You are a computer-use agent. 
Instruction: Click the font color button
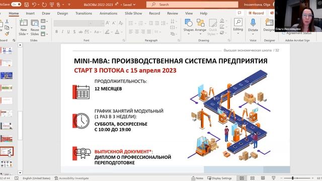pyautogui.click(x=117, y=32)
